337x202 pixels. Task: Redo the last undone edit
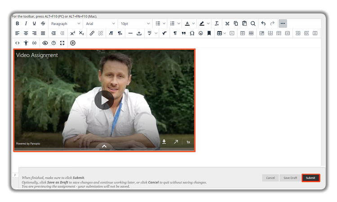(x=272, y=23)
